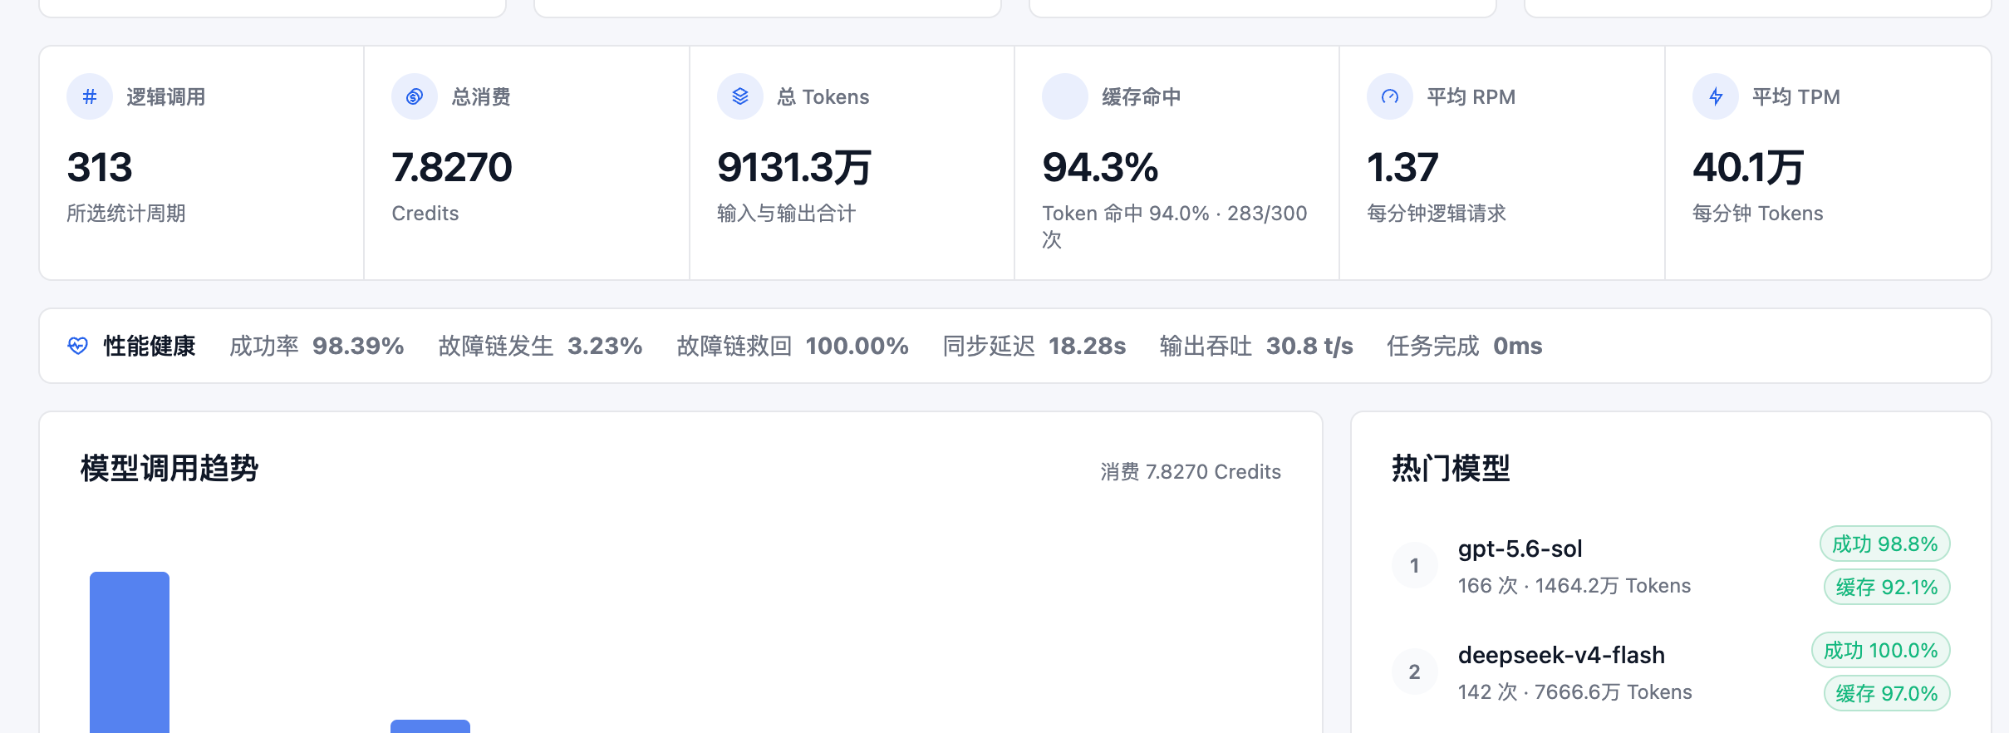The width and height of the screenshot is (2009, 733).
Task: Select the 缓存命中 card label
Action: pos(1142,97)
